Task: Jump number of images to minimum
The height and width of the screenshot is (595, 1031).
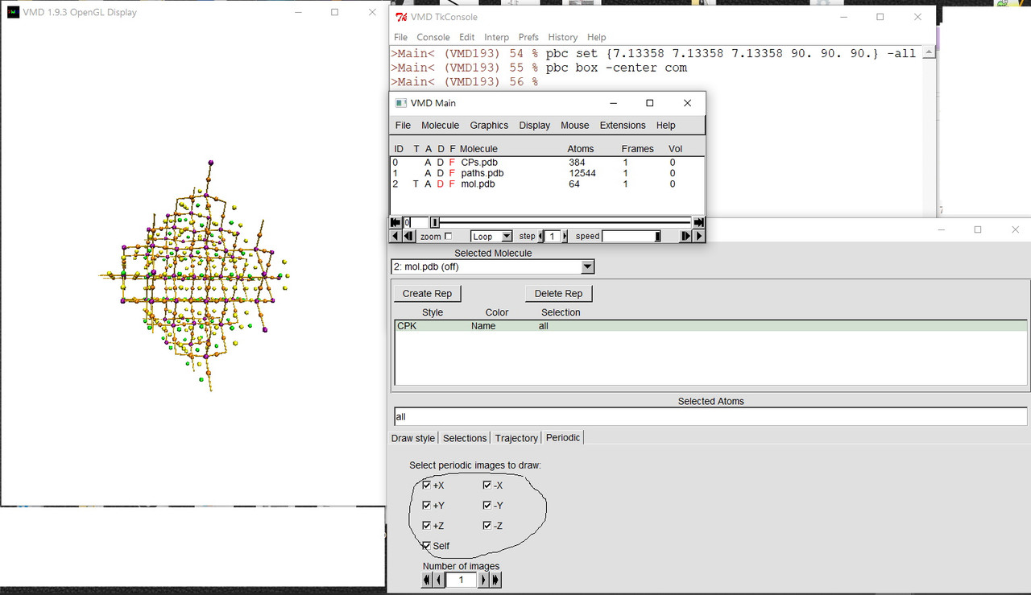Action: pos(428,580)
